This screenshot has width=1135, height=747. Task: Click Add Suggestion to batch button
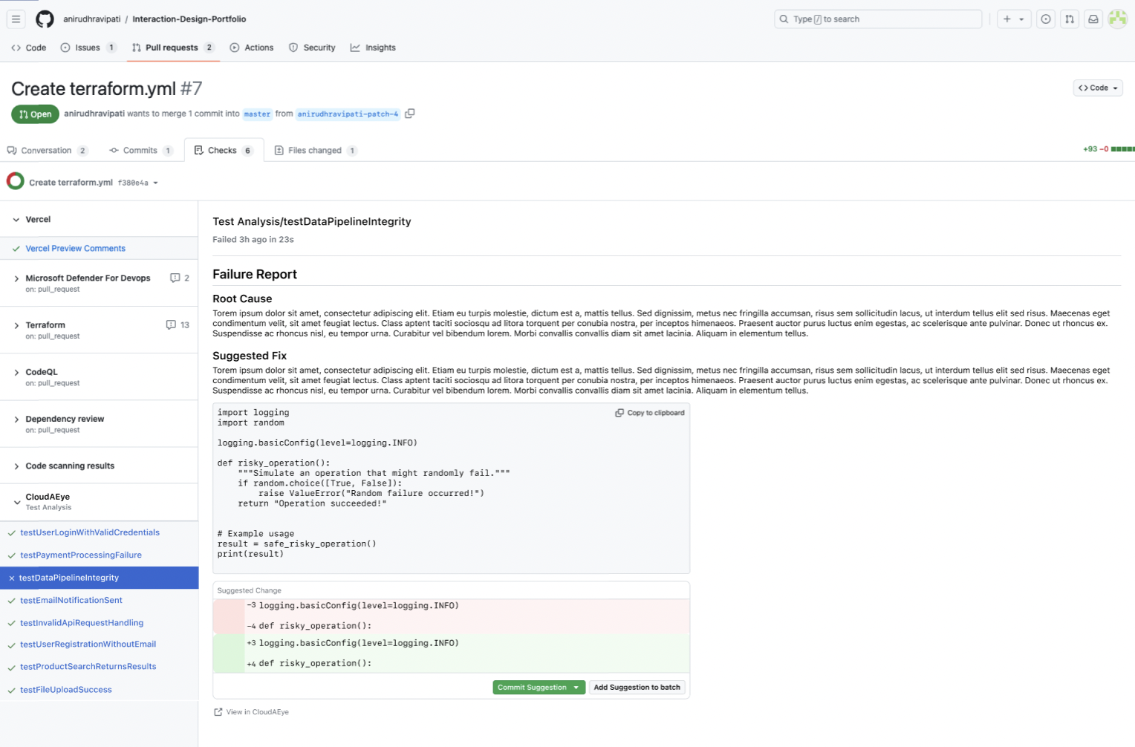[637, 688]
